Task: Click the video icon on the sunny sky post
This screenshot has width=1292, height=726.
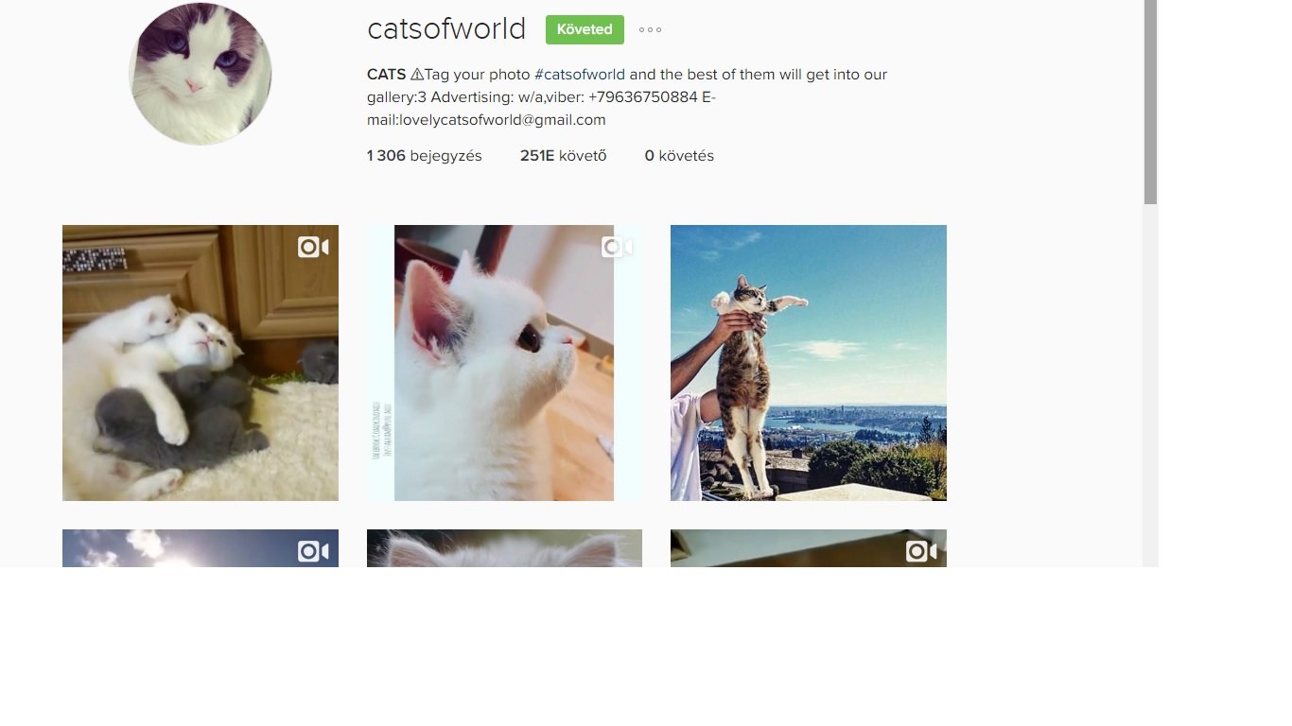Action: pos(313,551)
